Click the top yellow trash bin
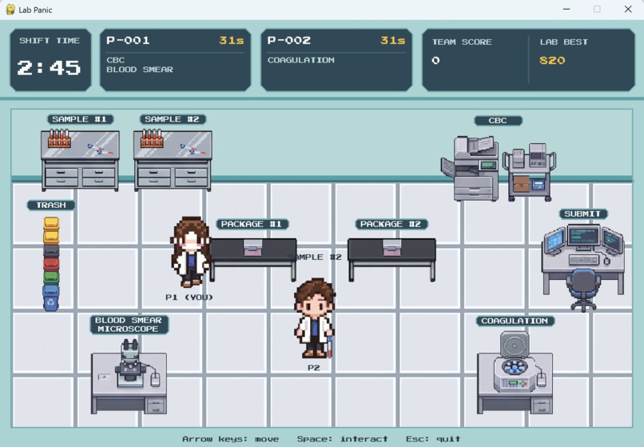The width and height of the screenshot is (644, 447). [51, 223]
